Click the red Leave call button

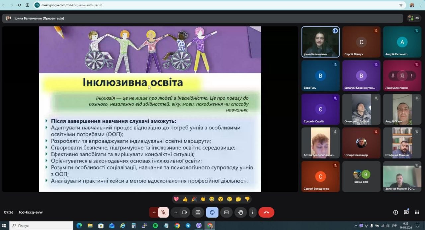tap(266, 212)
